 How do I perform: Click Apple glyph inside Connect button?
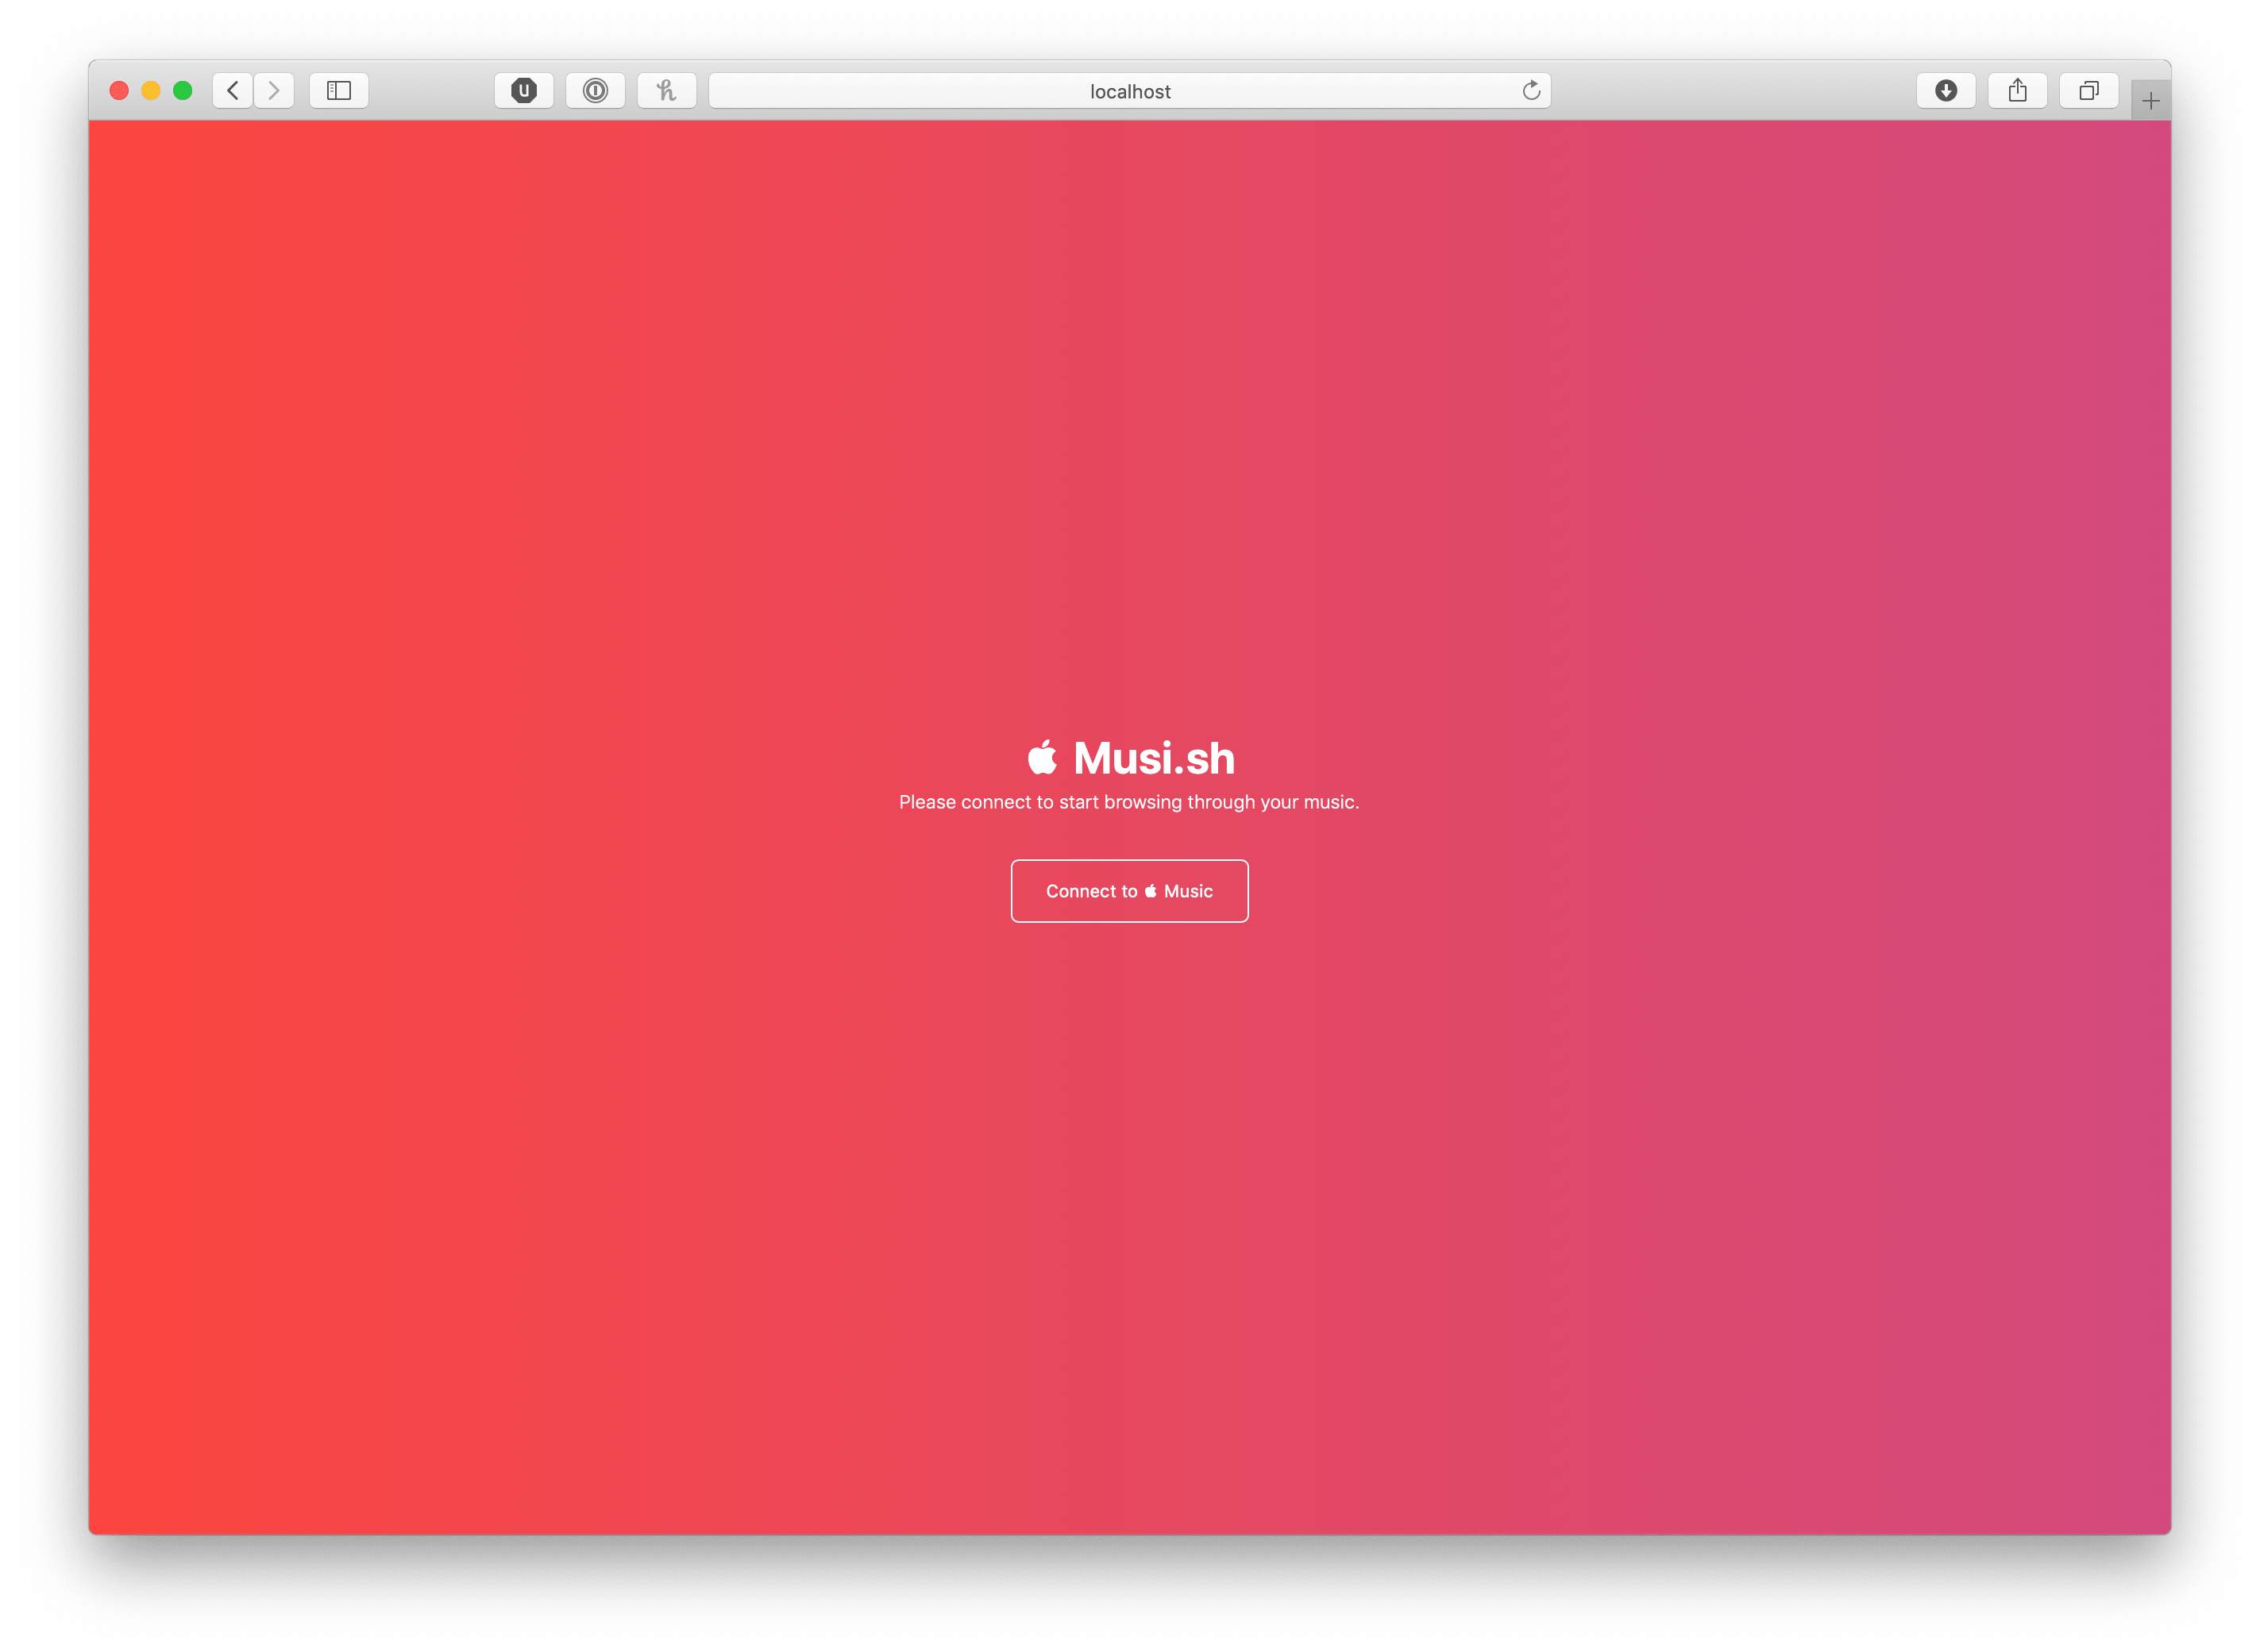[1150, 890]
